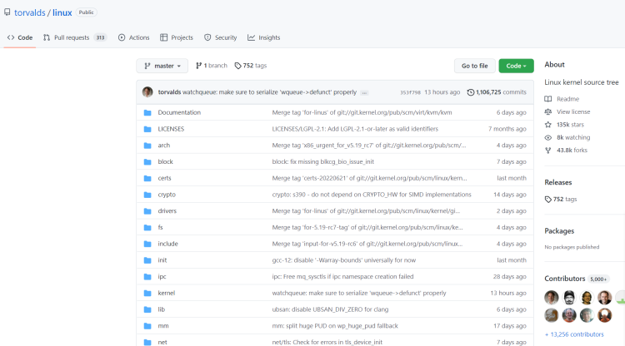Open the kernel folder
Screen dimensions: 625x346
coord(166,293)
